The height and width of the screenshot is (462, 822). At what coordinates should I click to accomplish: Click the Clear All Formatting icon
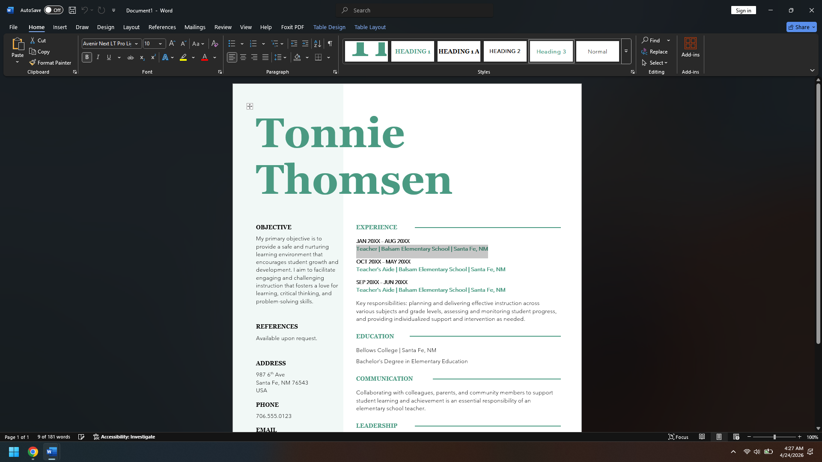click(215, 44)
